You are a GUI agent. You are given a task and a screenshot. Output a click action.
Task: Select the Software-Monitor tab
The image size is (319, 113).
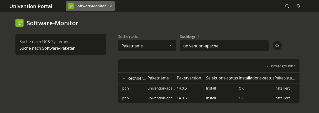tap(90, 6)
